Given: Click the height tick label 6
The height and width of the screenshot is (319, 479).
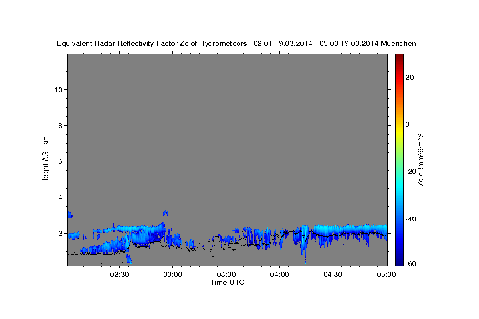Looking at the screenshot, I should (60, 161).
